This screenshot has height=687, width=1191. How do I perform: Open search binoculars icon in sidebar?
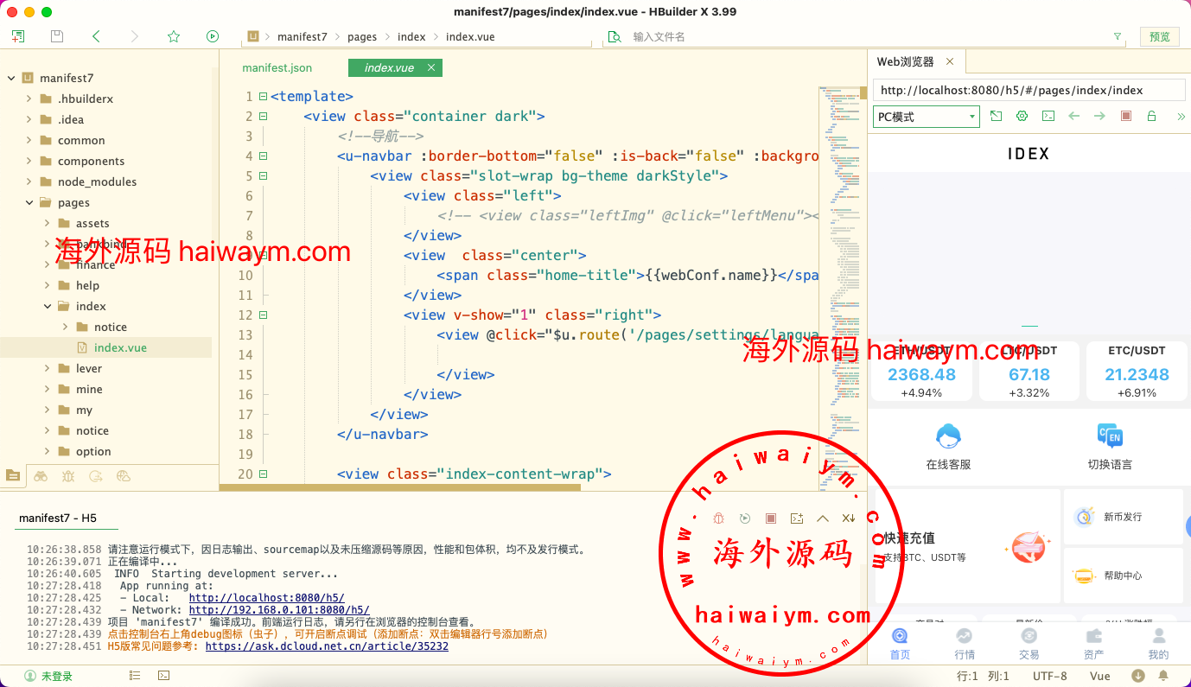41,475
